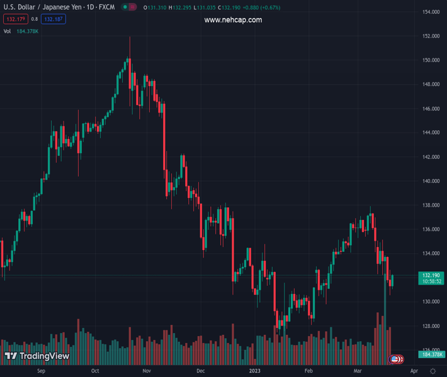The width and height of the screenshot is (447, 377).
Task: Click the blue buy price 132.187 button
Action: [54, 19]
